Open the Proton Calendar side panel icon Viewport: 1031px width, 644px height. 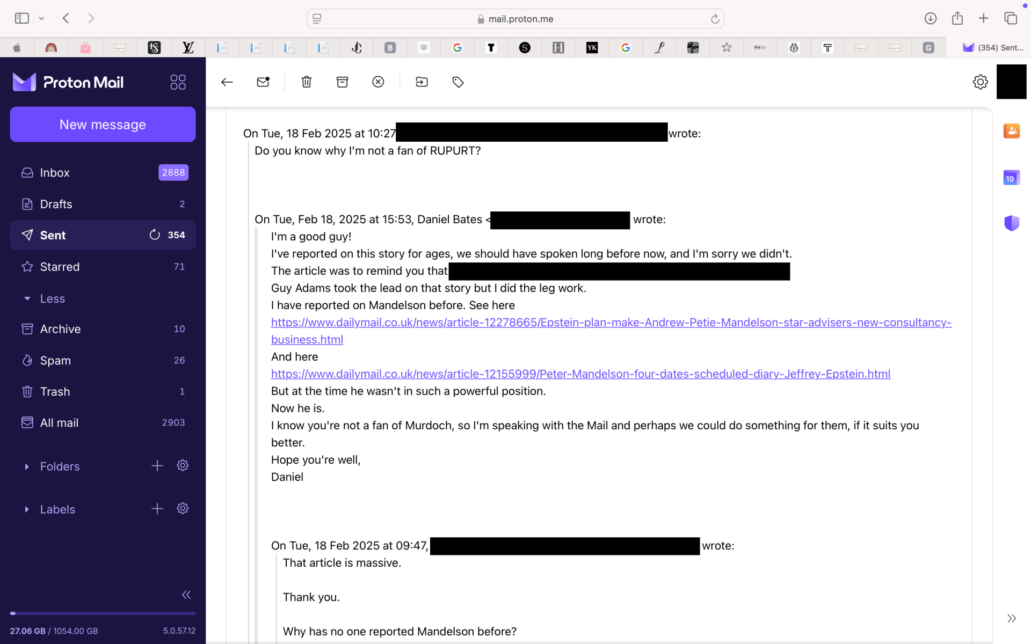1011,178
